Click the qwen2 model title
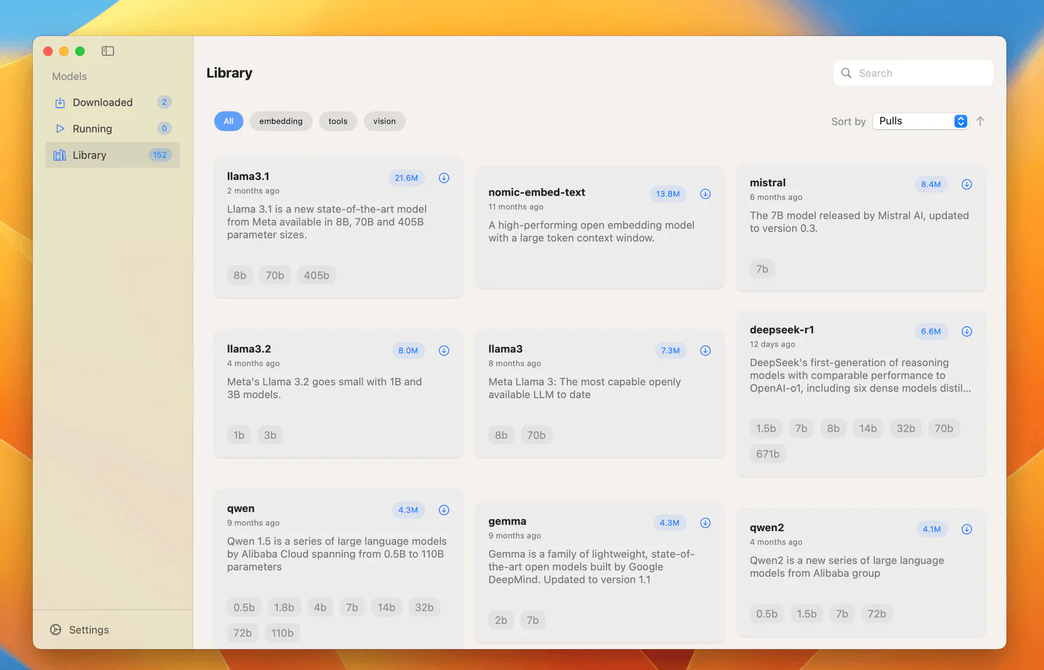Viewport: 1044px width, 670px height. tap(767, 528)
